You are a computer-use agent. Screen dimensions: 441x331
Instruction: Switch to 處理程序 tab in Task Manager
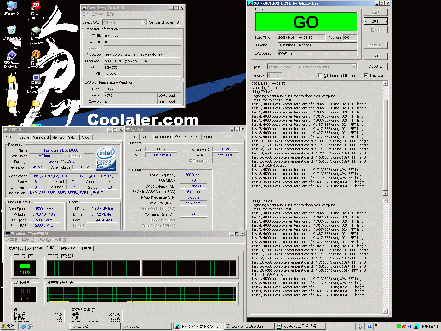(x=35, y=248)
